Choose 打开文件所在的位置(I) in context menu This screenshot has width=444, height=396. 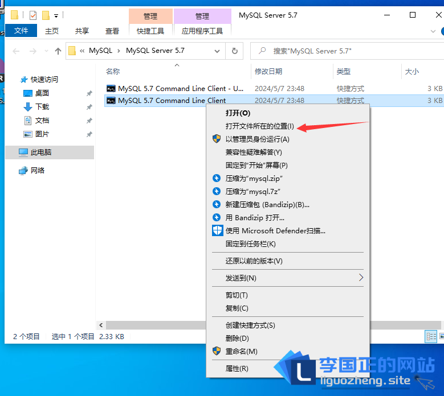(x=288, y=126)
